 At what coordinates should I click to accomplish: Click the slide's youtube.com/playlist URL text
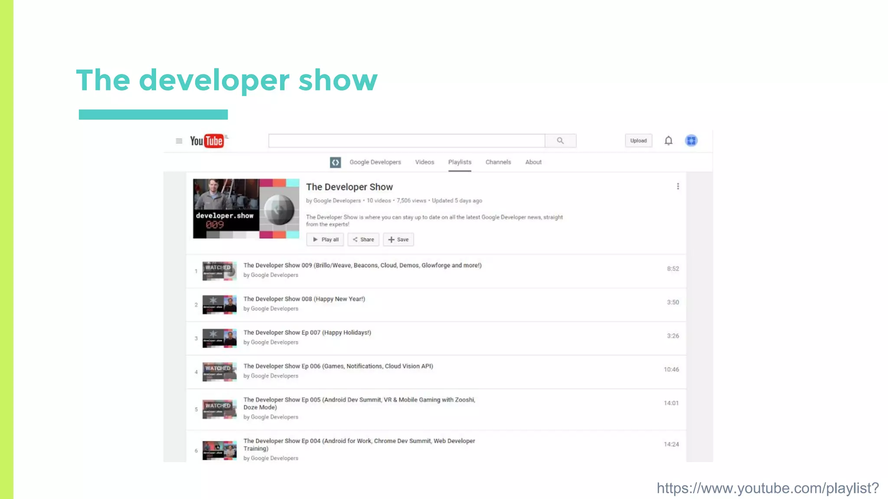coord(767,488)
